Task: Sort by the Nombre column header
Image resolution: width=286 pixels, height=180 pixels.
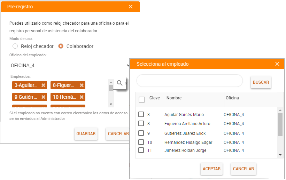Action: point(174,98)
